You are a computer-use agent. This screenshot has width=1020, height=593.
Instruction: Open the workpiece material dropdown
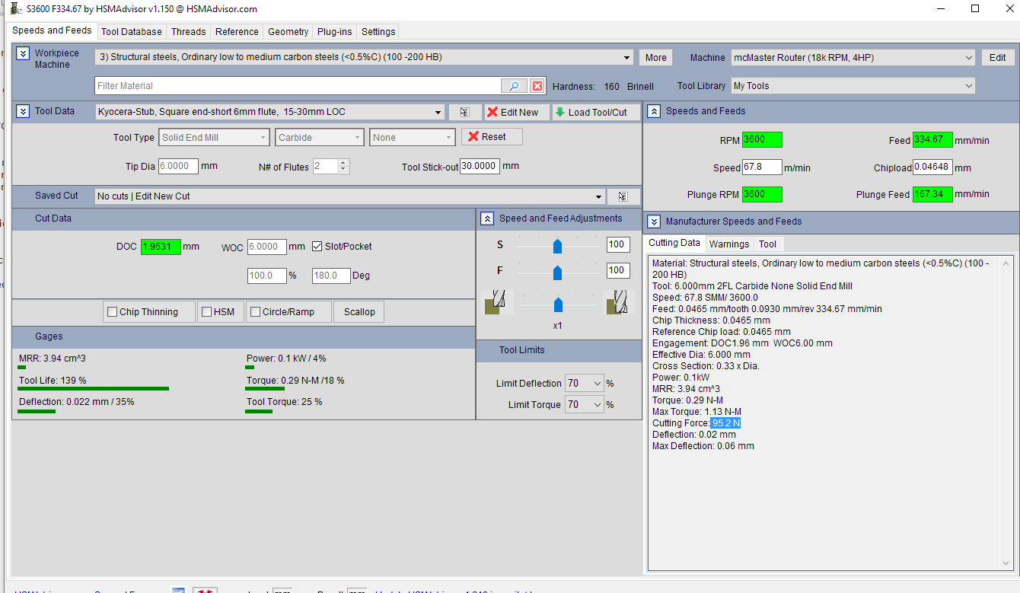click(626, 58)
